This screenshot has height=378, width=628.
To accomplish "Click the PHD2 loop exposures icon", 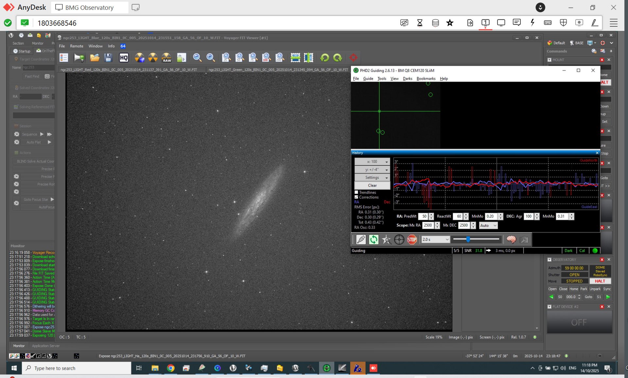I will (x=374, y=240).
